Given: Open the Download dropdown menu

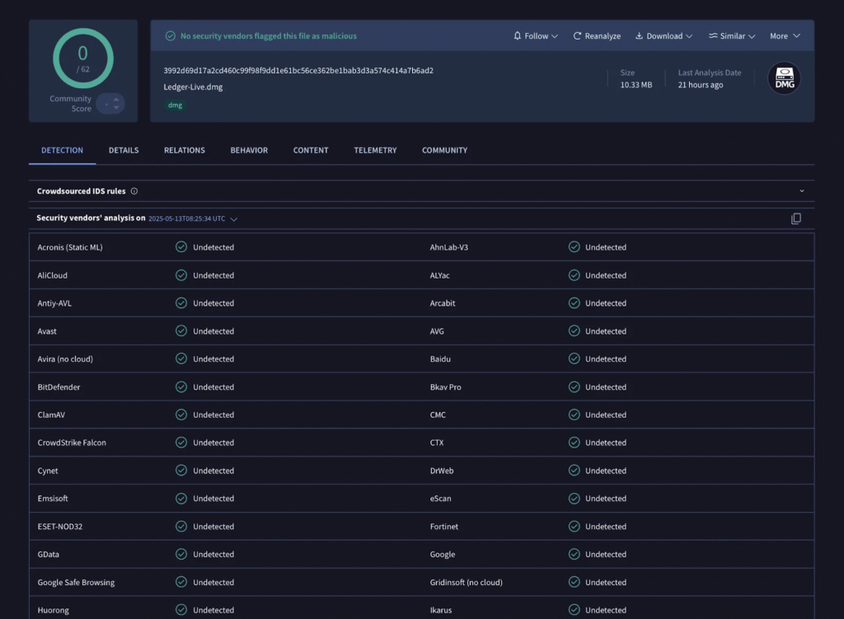Looking at the screenshot, I should (663, 36).
